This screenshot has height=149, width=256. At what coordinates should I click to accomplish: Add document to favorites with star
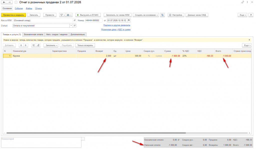tap(16, 2)
